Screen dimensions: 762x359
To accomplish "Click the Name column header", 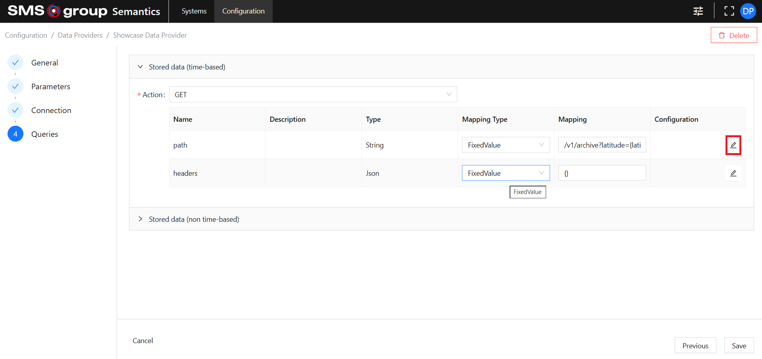I will coord(217,119).
